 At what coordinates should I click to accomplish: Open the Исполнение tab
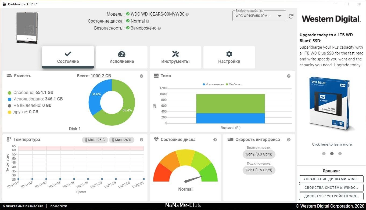(x=122, y=57)
